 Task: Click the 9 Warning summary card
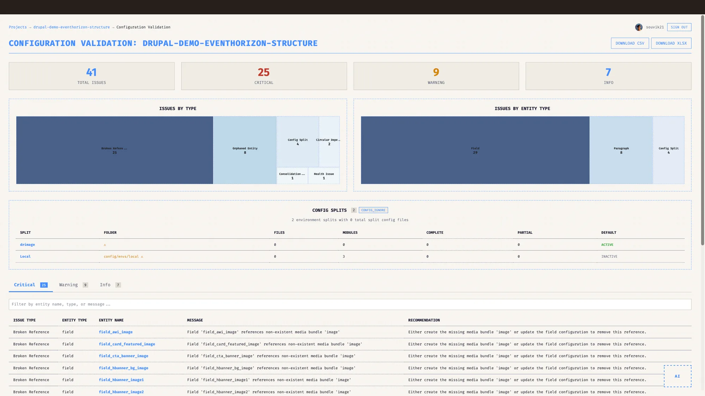point(436,76)
